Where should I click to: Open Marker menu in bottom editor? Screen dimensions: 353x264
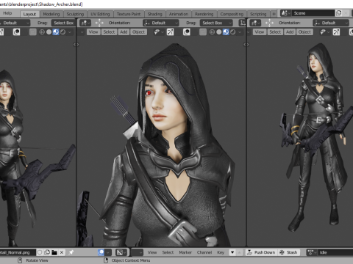click(x=185, y=252)
